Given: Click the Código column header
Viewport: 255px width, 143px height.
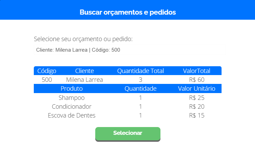Looking at the screenshot, I should click(x=47, y=71).
